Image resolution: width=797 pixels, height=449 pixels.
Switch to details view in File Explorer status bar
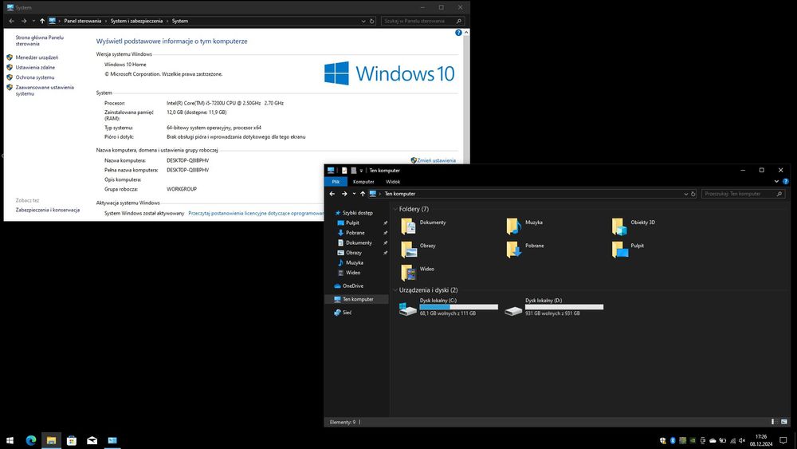coord(773,421)
